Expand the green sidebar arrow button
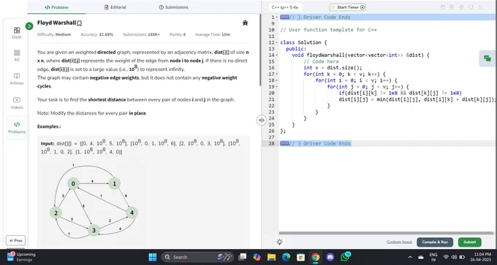 [29, 26]
